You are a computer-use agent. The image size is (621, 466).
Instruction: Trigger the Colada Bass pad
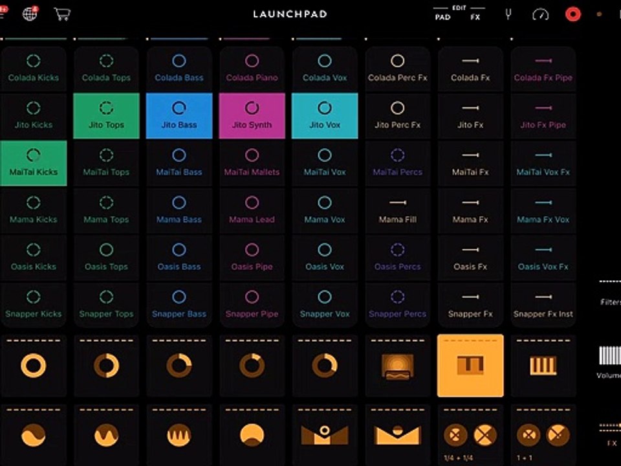pyautogui.click(x=179, y=69)
